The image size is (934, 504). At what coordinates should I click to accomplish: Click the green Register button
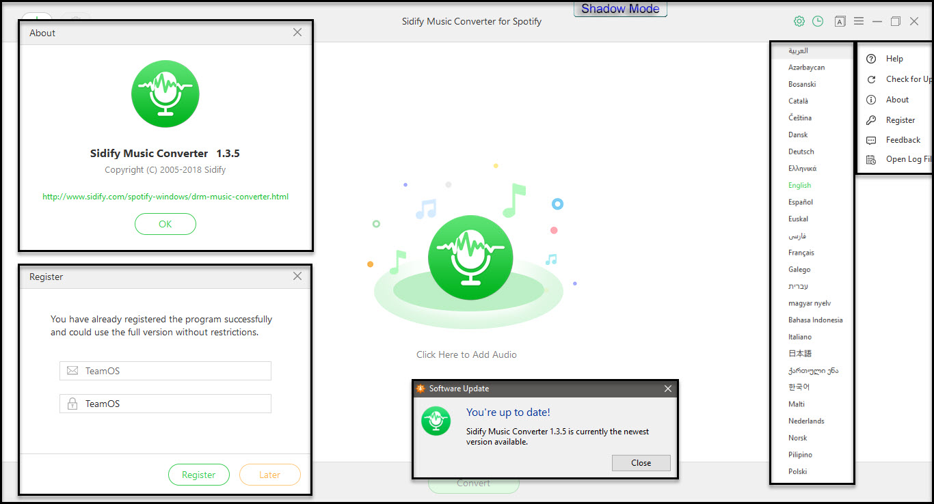(199, 475)
